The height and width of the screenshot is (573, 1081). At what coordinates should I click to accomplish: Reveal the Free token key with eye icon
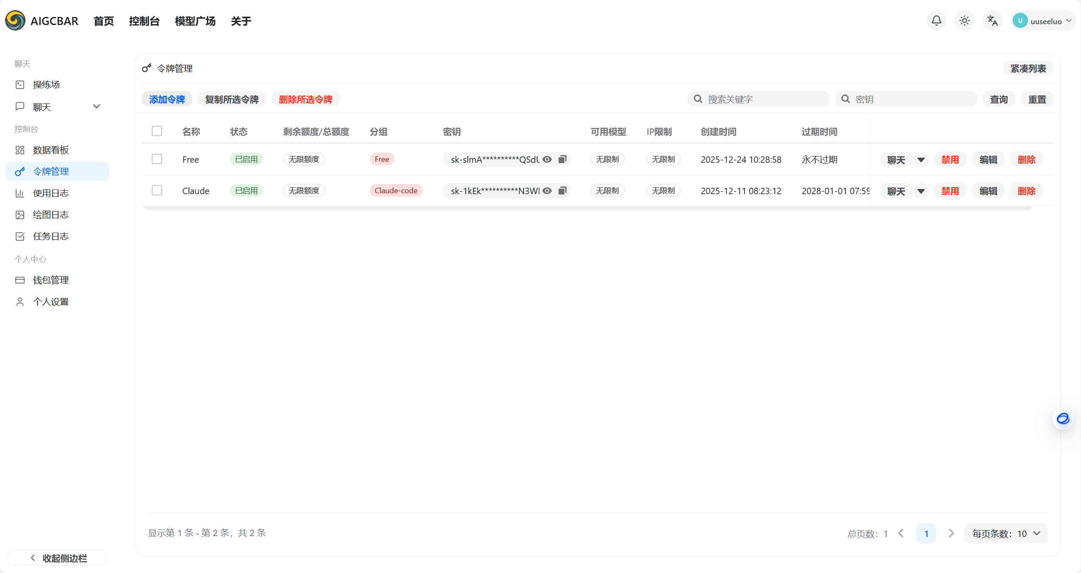click(x=547, y=159)
